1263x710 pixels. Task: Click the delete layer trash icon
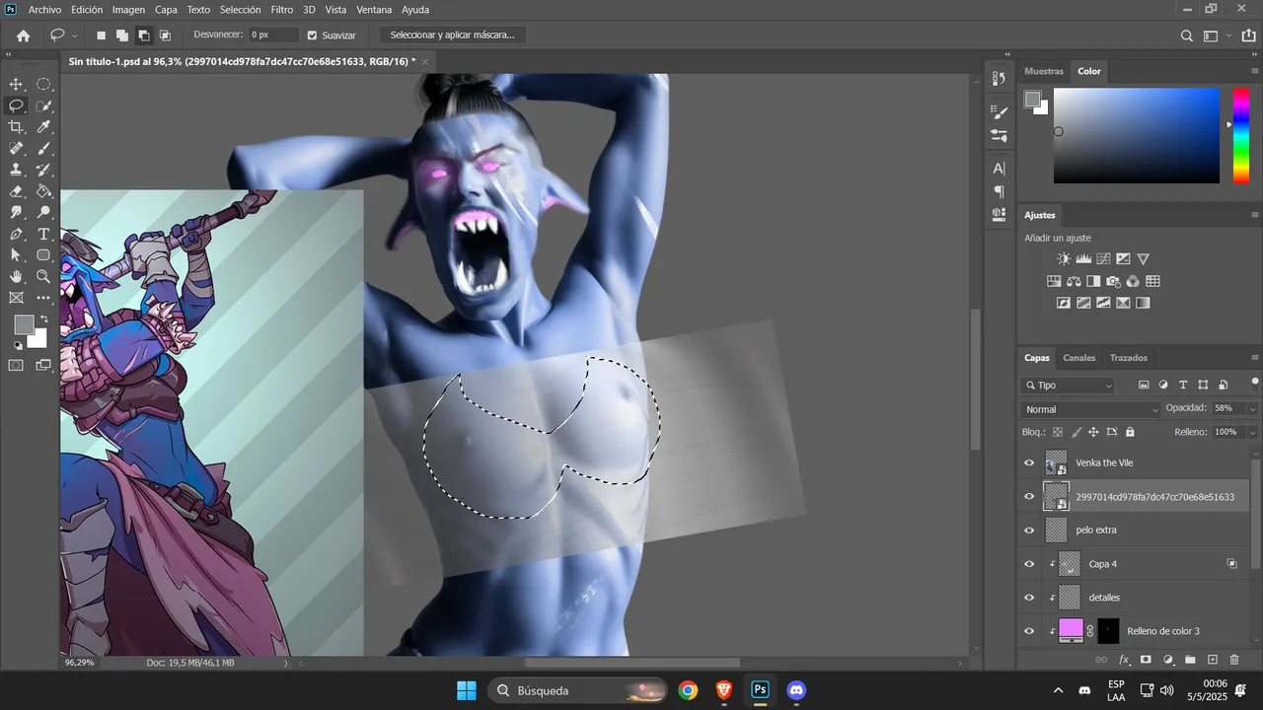coord(1234,660)
